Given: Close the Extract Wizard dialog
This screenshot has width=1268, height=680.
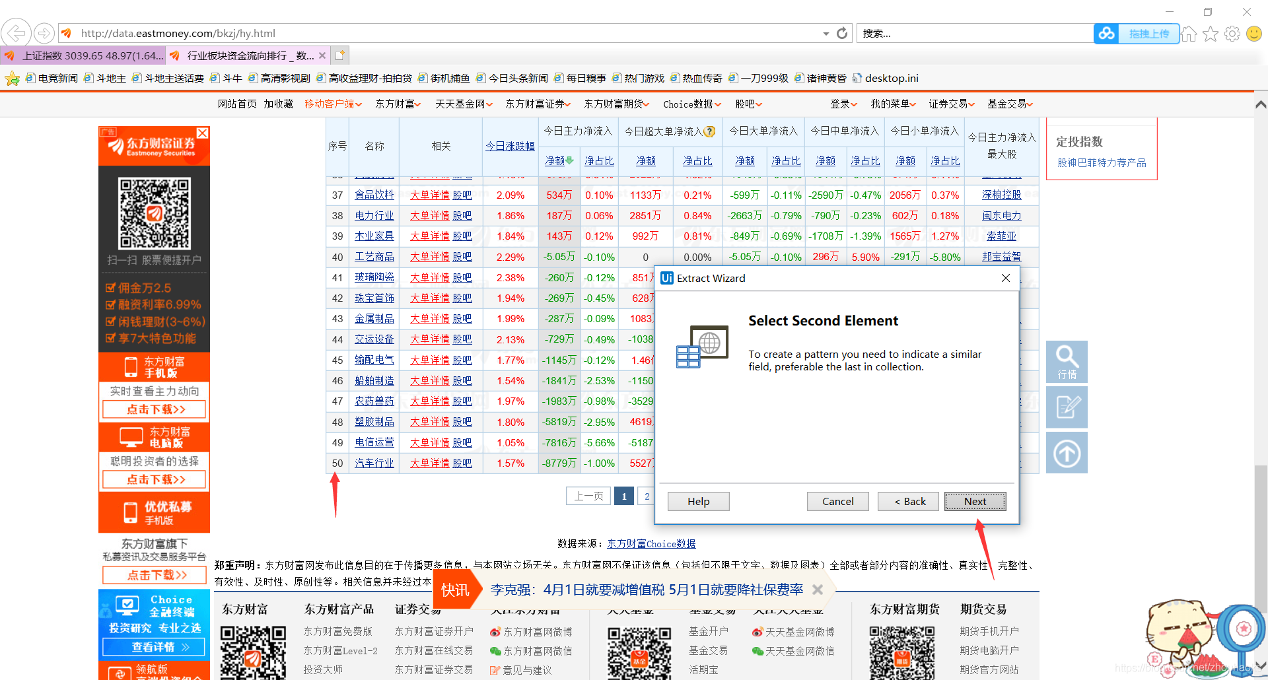Looking at the screenshot, I should tap(1006, 278).
